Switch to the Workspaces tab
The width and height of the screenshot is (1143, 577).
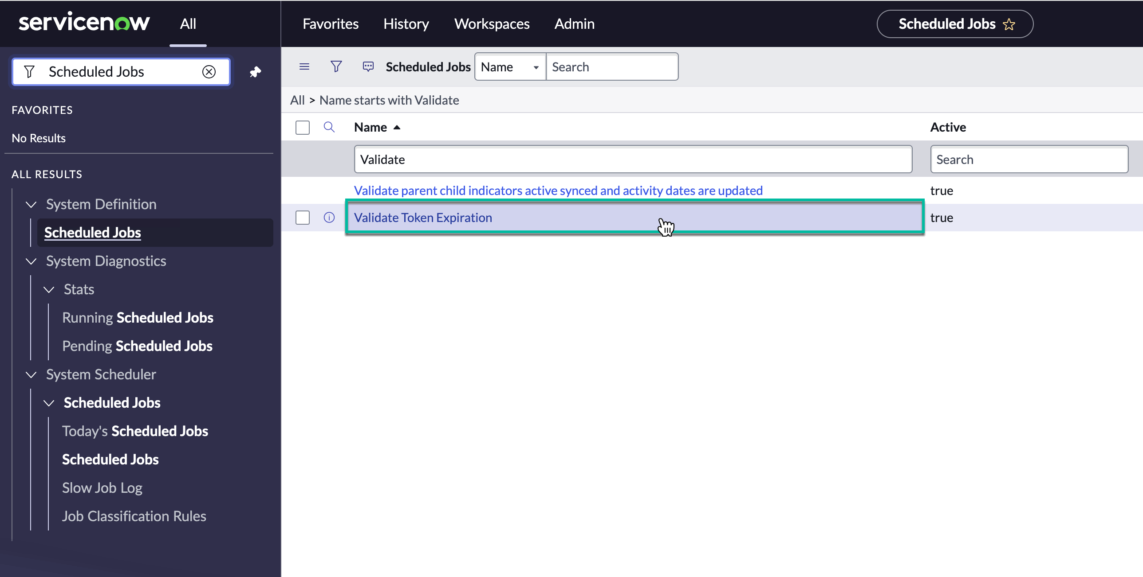(492, 23)
